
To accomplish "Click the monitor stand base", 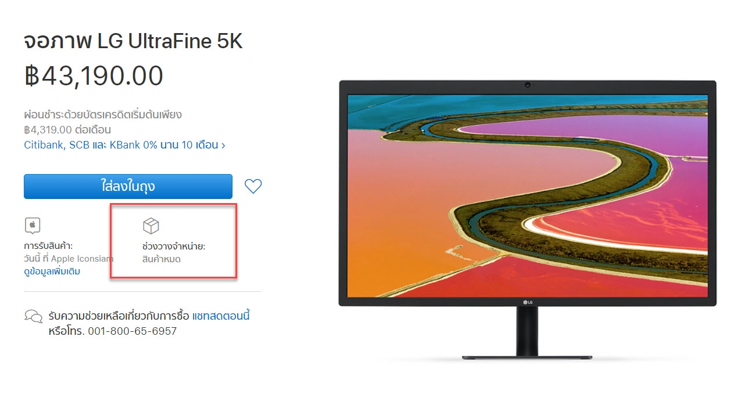I will point(527,357).
